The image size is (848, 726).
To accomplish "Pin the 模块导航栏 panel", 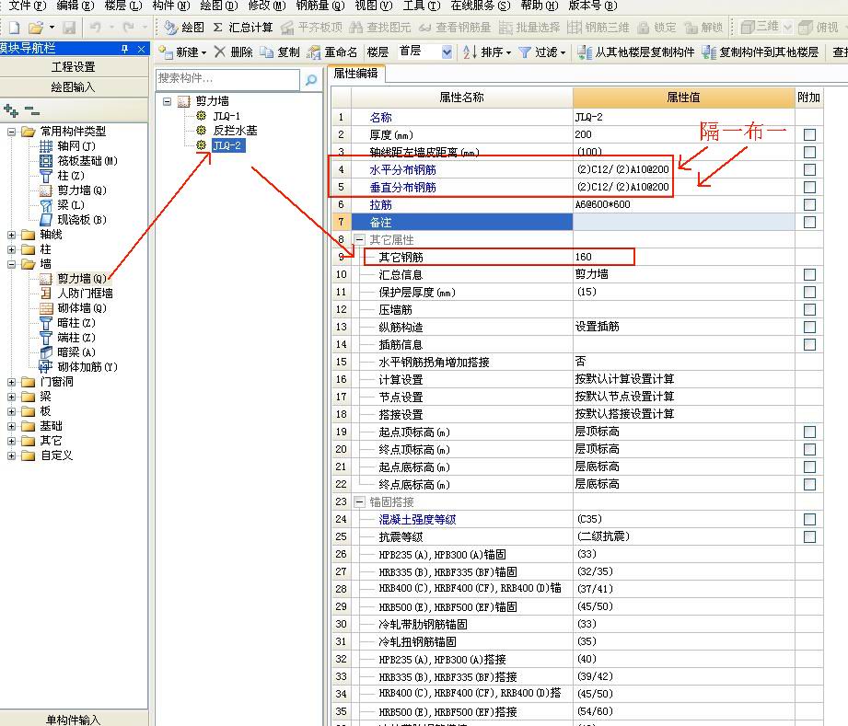I will click(125, 49).
